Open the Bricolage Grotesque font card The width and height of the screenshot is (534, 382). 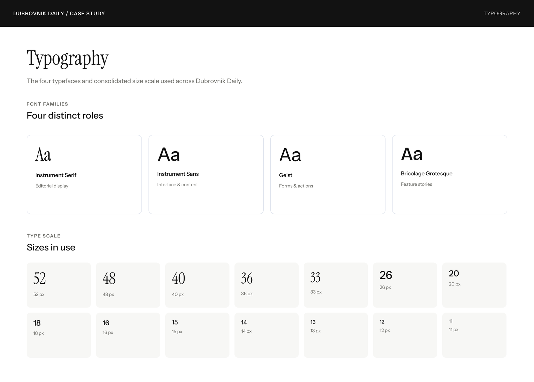coord(450,174)
